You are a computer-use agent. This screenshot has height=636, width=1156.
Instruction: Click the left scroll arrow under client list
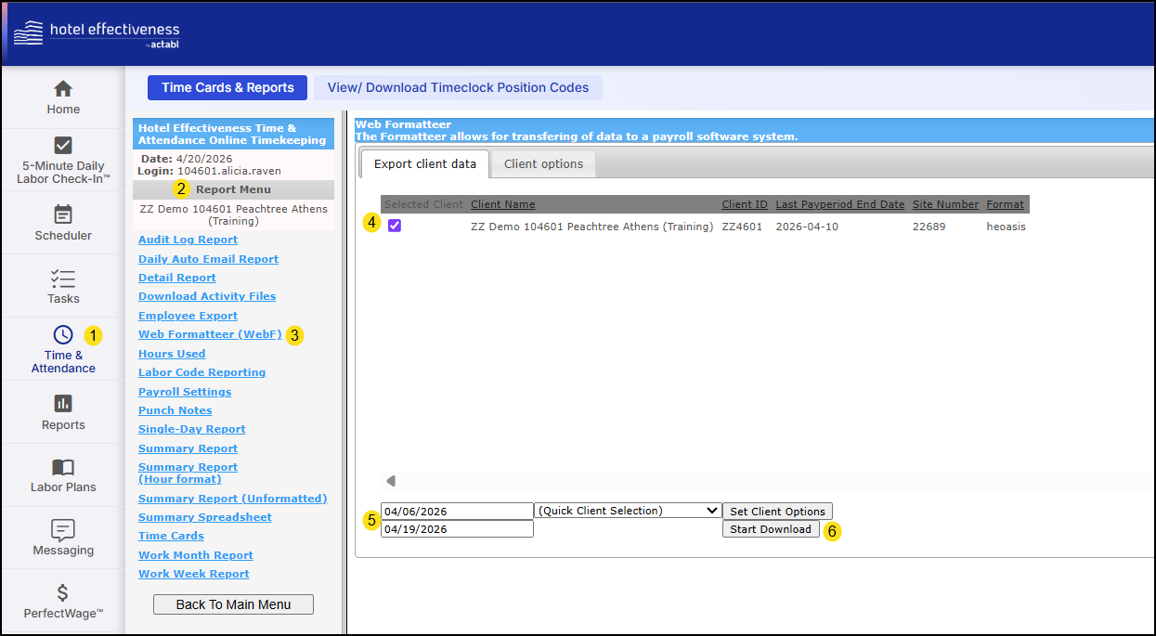point(391,481)
